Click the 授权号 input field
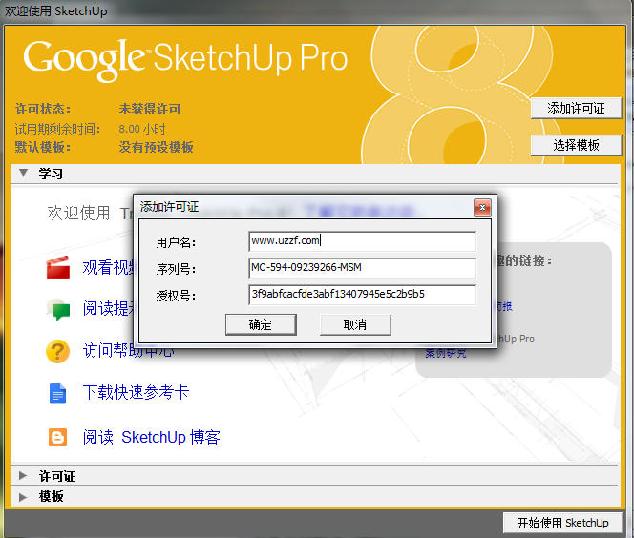Screen dimensions: 634x538 click(362, 295)
